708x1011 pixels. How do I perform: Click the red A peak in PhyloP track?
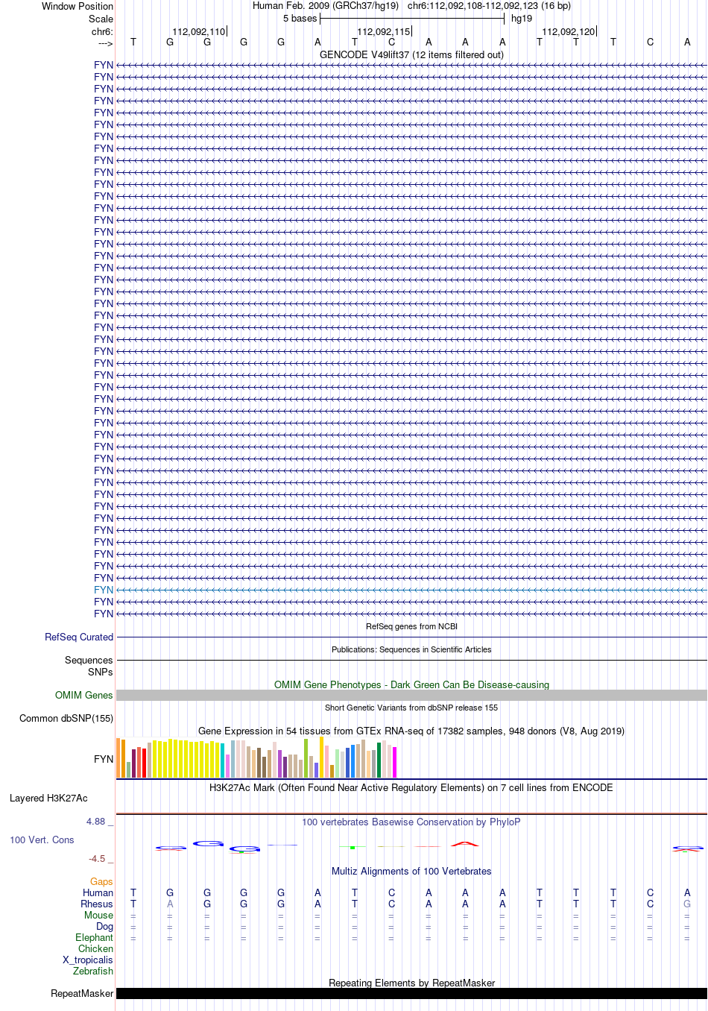pos(465,843)
